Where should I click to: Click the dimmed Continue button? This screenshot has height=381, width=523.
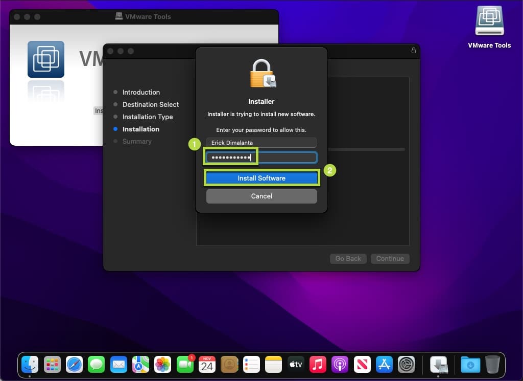(390, 258)
